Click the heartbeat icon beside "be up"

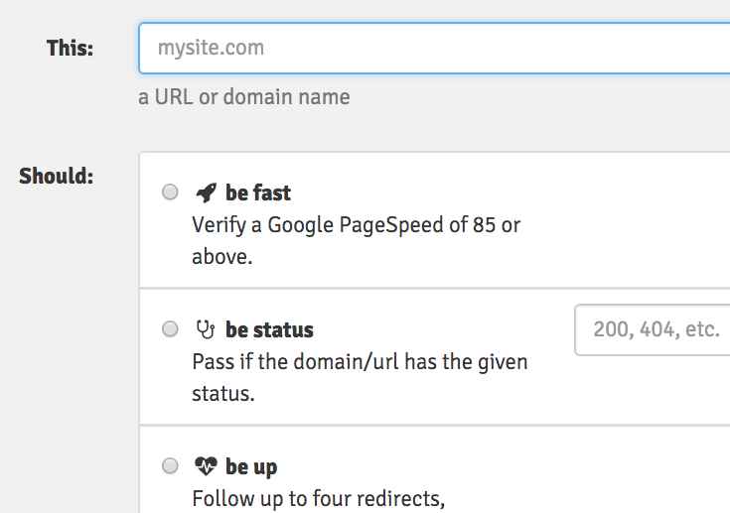(206, 466)
